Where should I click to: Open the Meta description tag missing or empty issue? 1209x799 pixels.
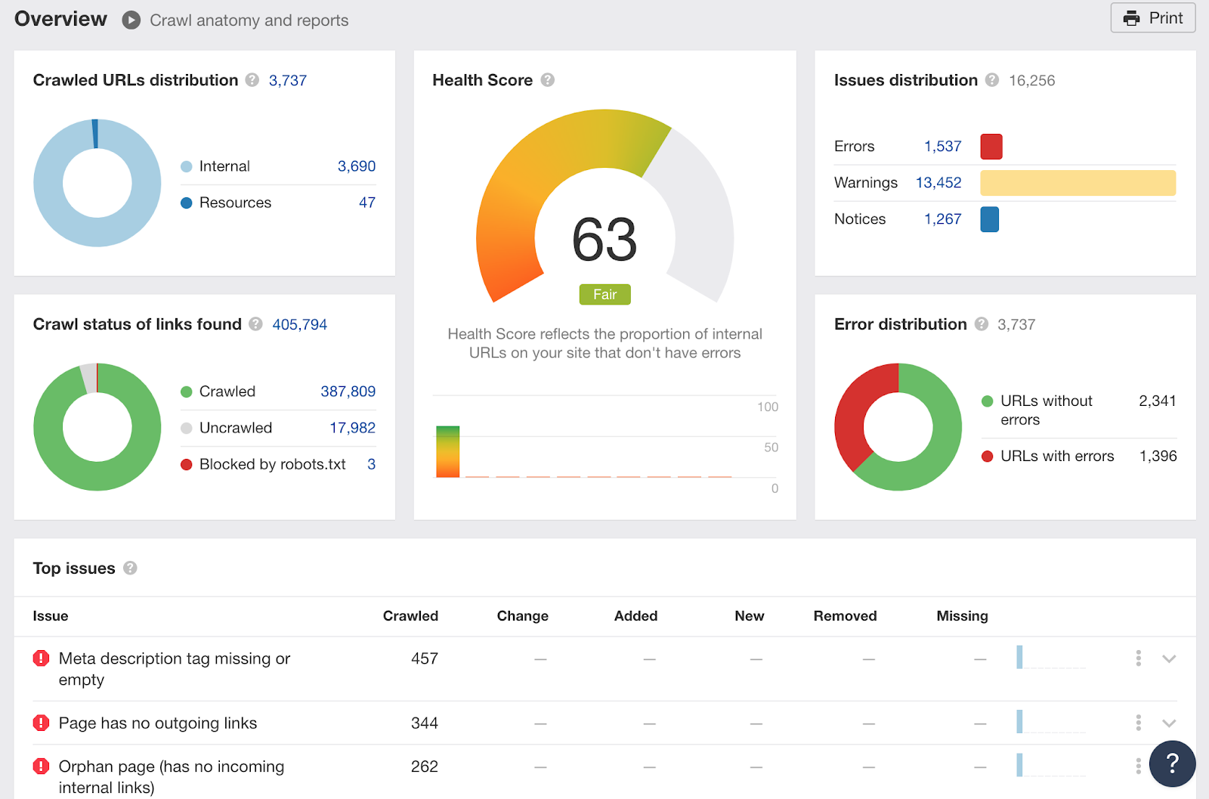point(175,669)
